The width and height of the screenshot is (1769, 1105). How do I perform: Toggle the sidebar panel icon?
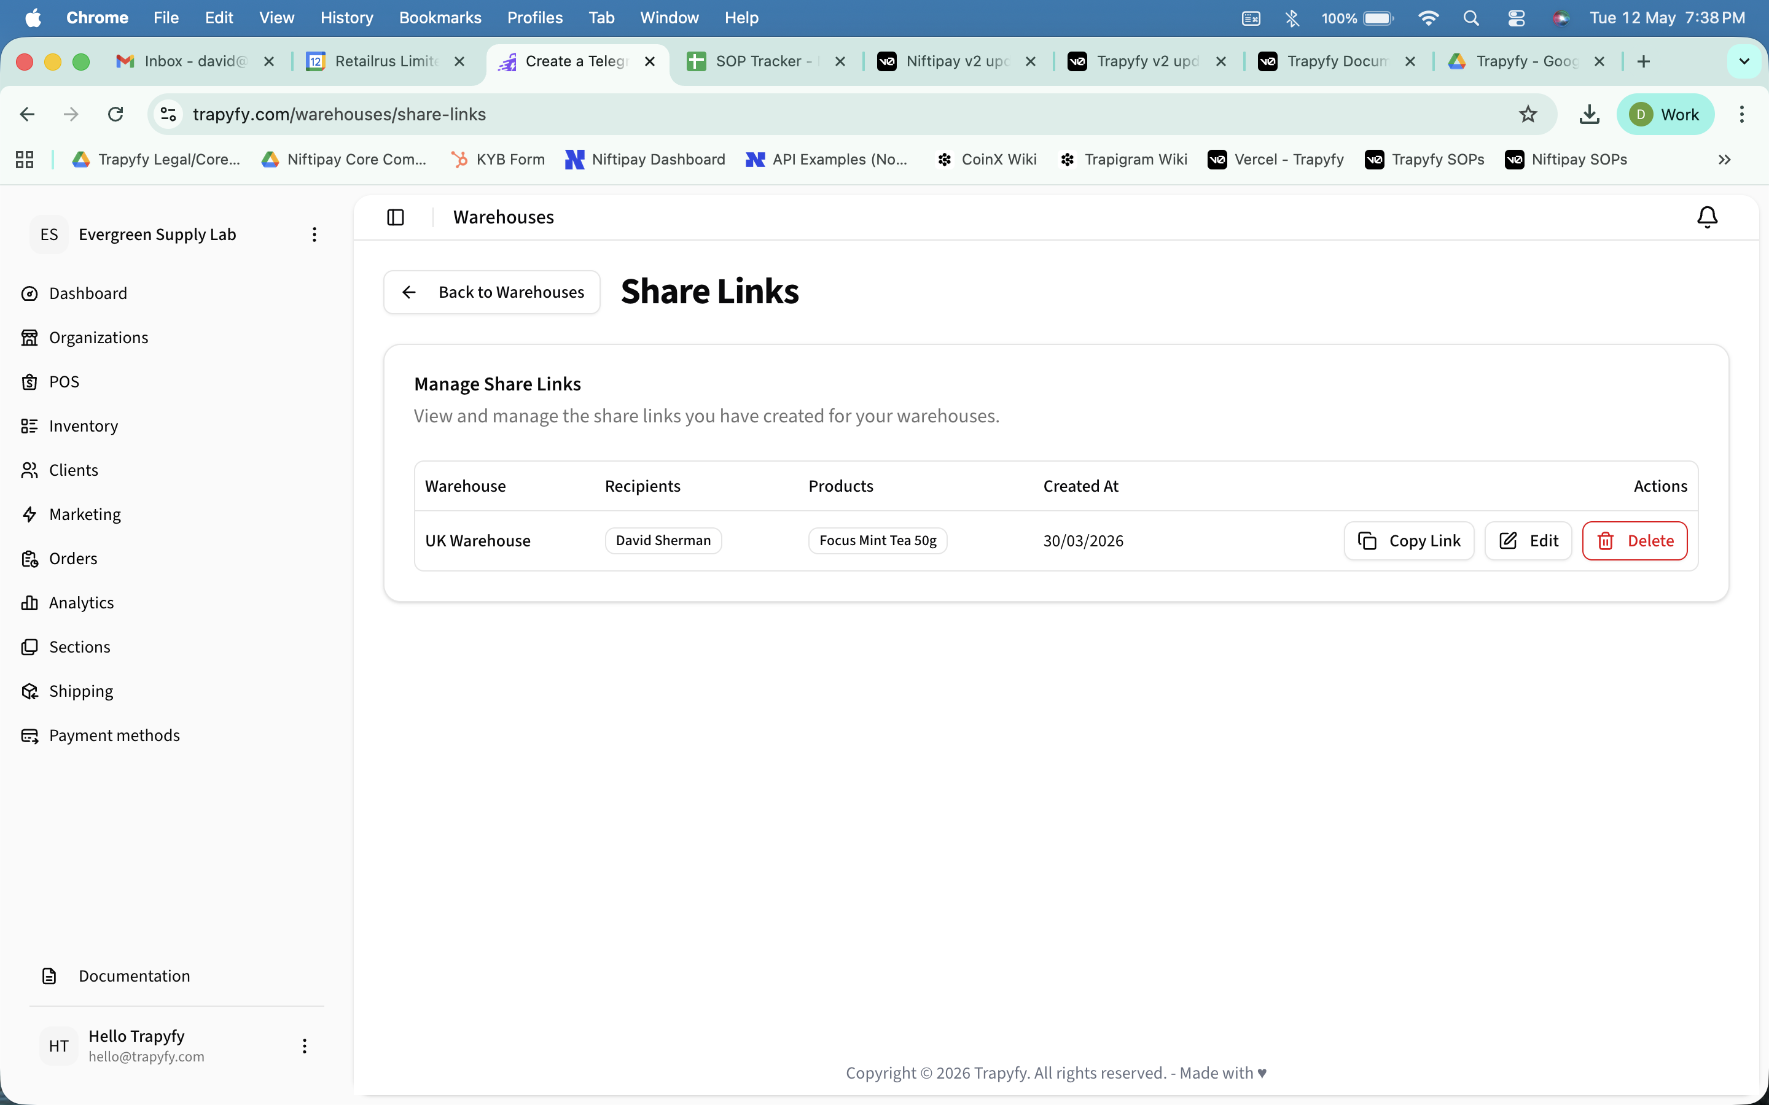(396, 217)
